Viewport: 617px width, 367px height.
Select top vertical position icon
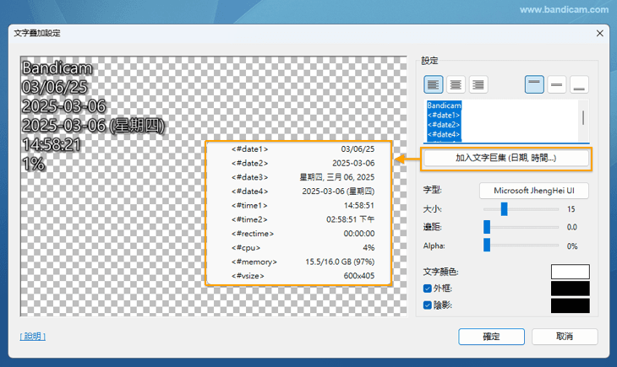tap(534, 84)
